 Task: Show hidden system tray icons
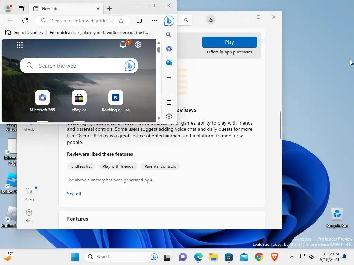click(292, 257)
